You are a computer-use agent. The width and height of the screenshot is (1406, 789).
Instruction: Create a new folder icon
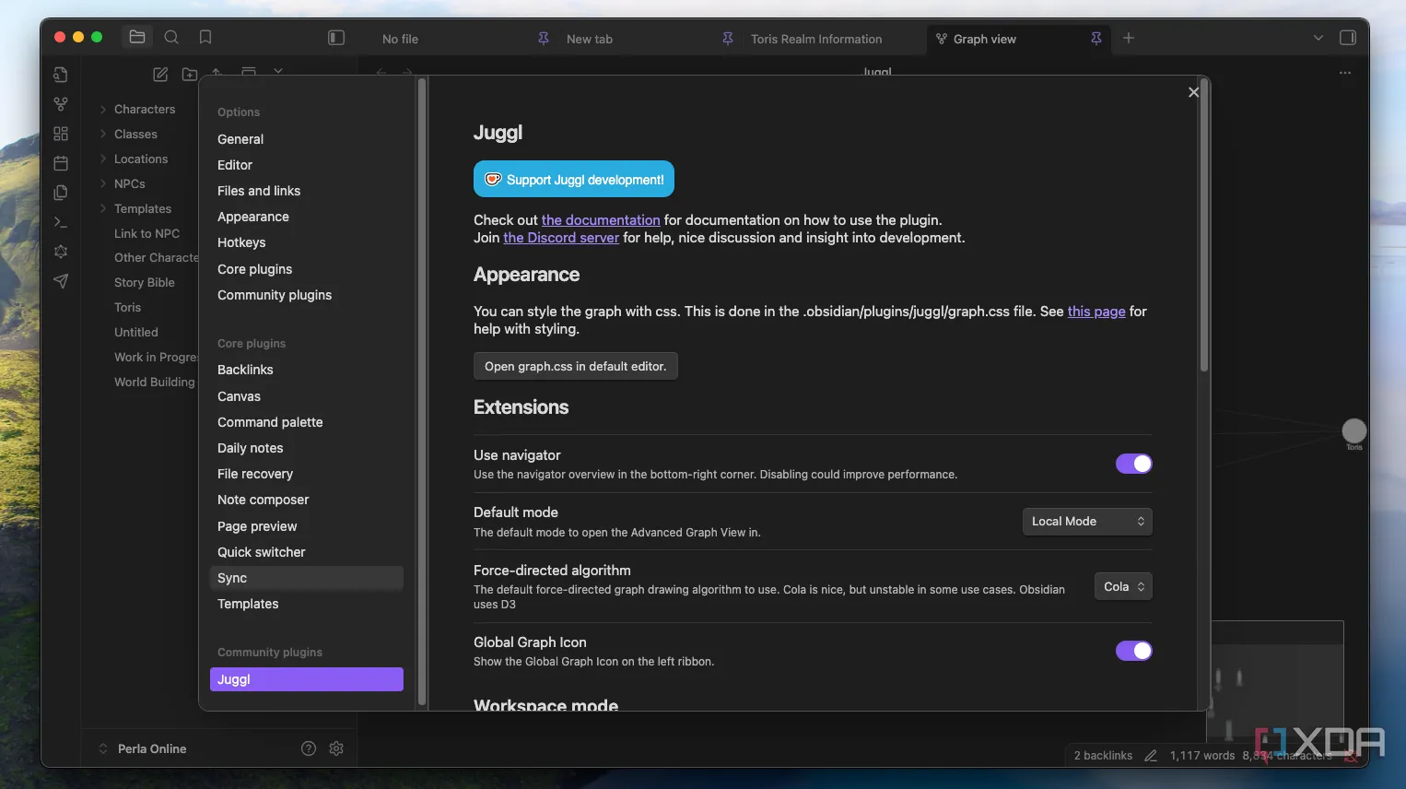pyautogui.click(x=190, y=74)
